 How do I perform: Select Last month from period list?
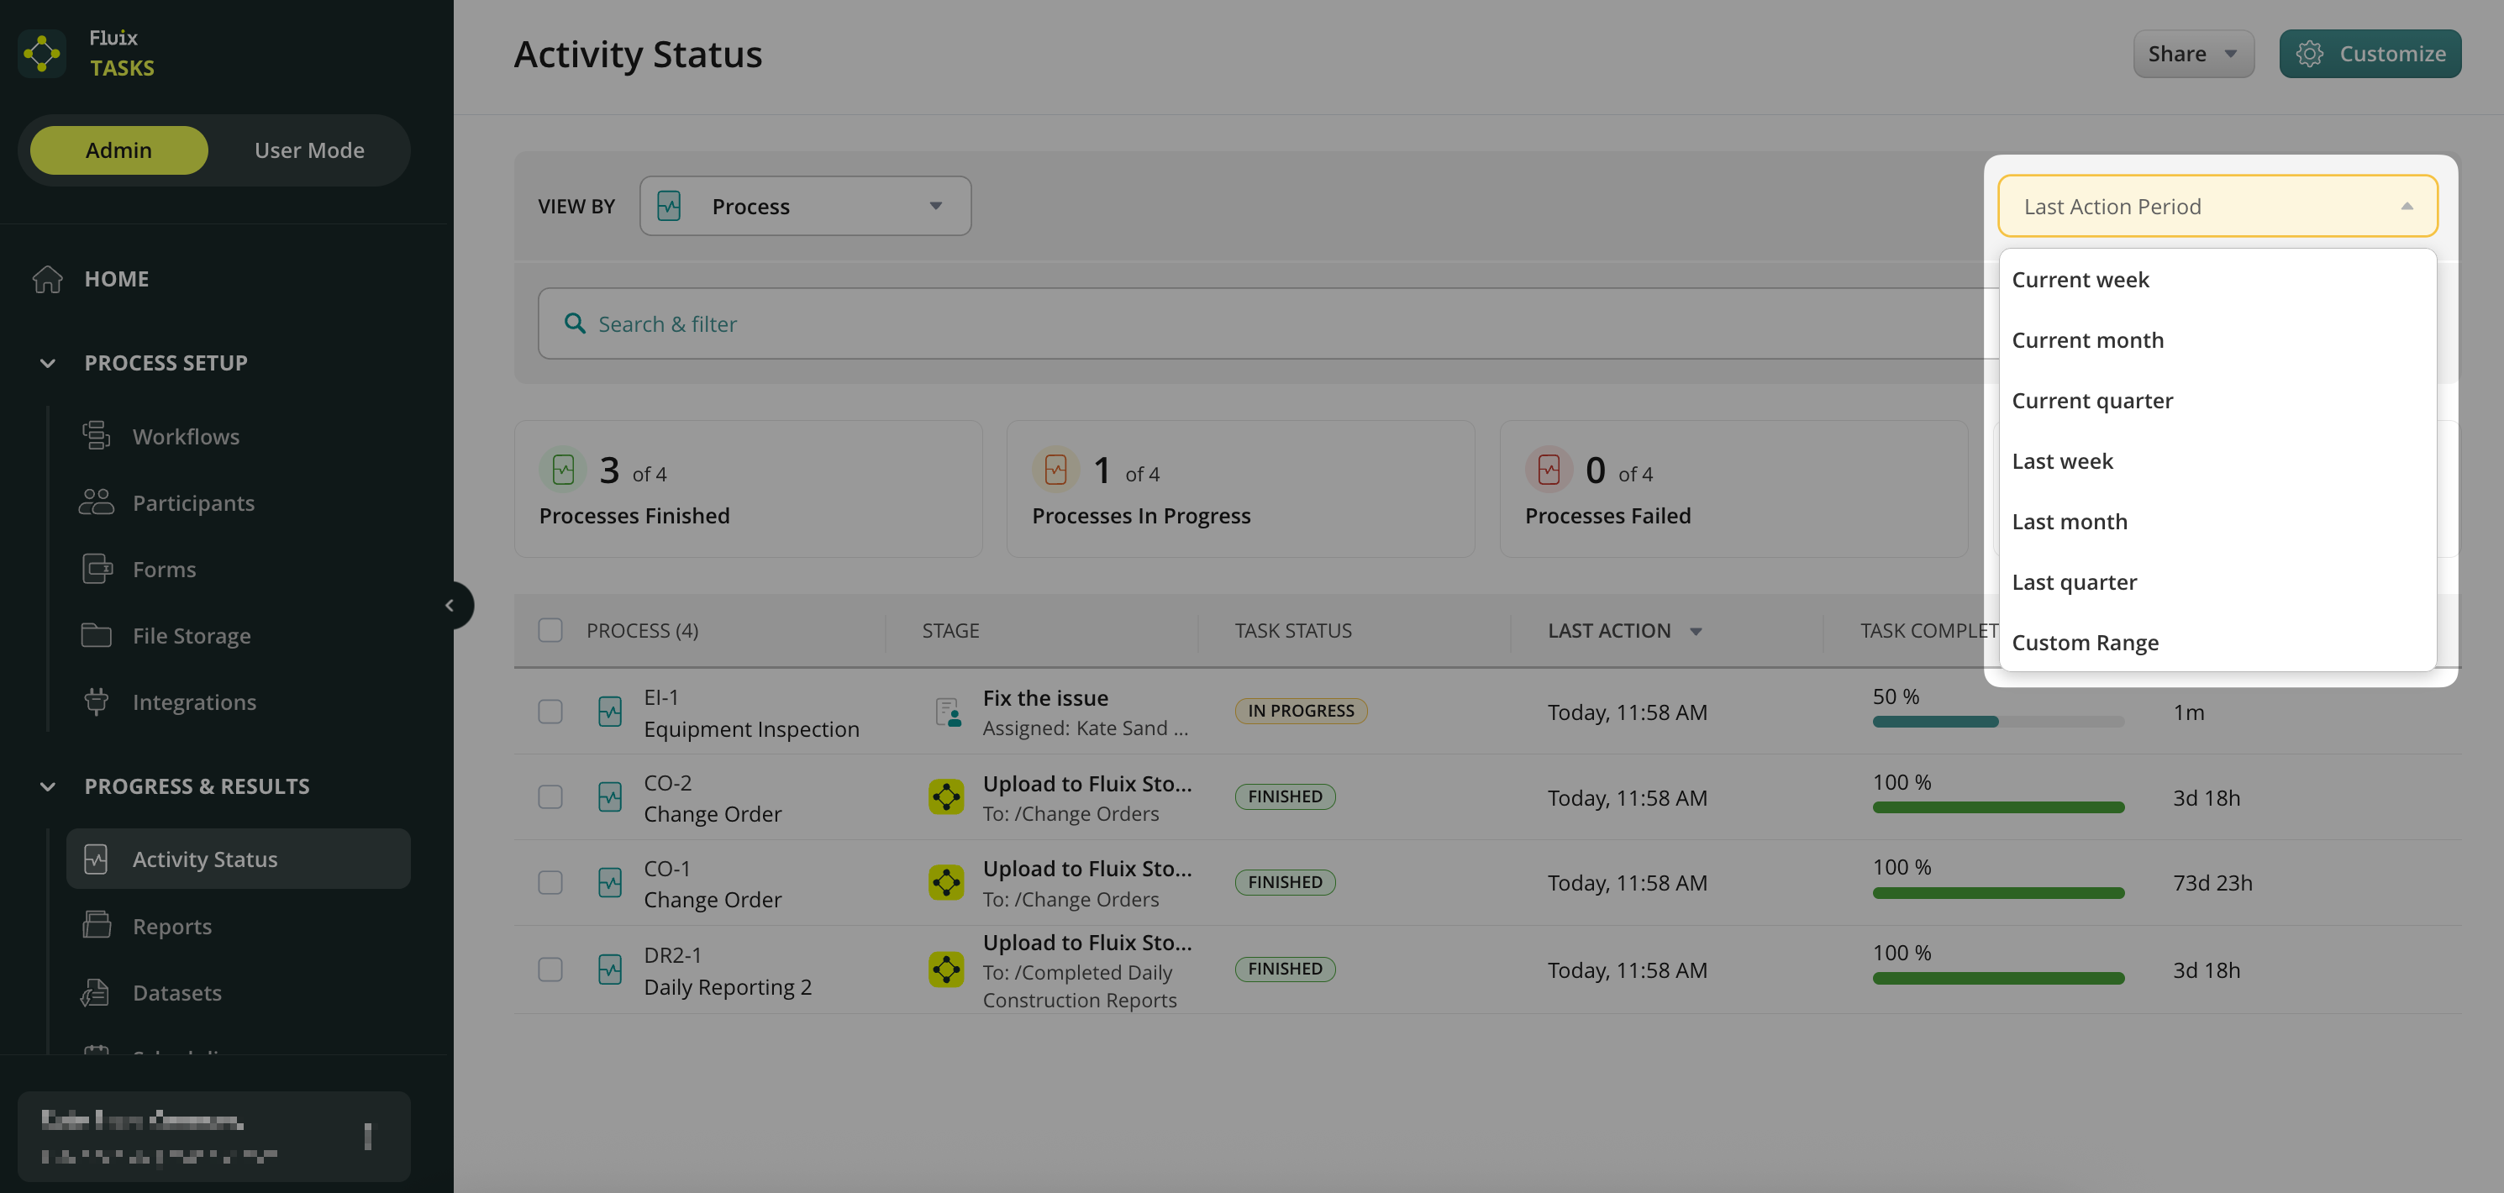click(x=2069, y=521)
